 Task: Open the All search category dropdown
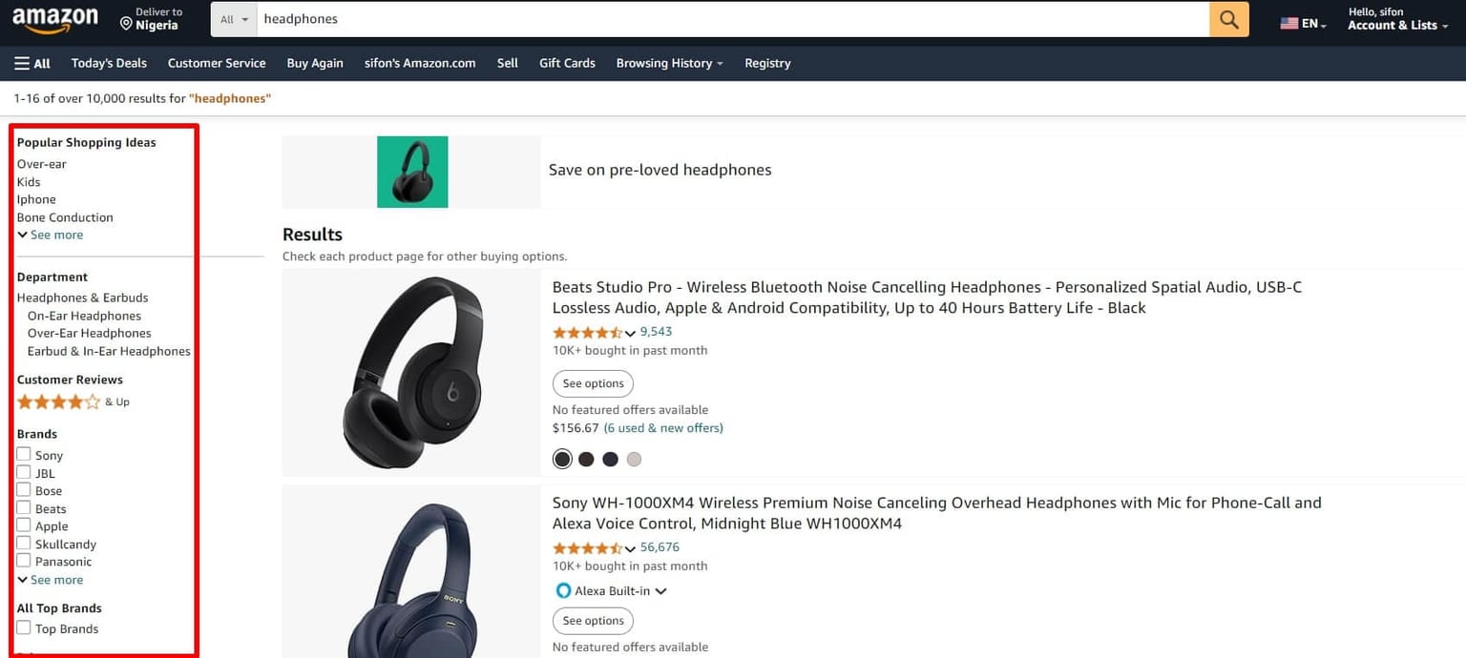(233, 18)
